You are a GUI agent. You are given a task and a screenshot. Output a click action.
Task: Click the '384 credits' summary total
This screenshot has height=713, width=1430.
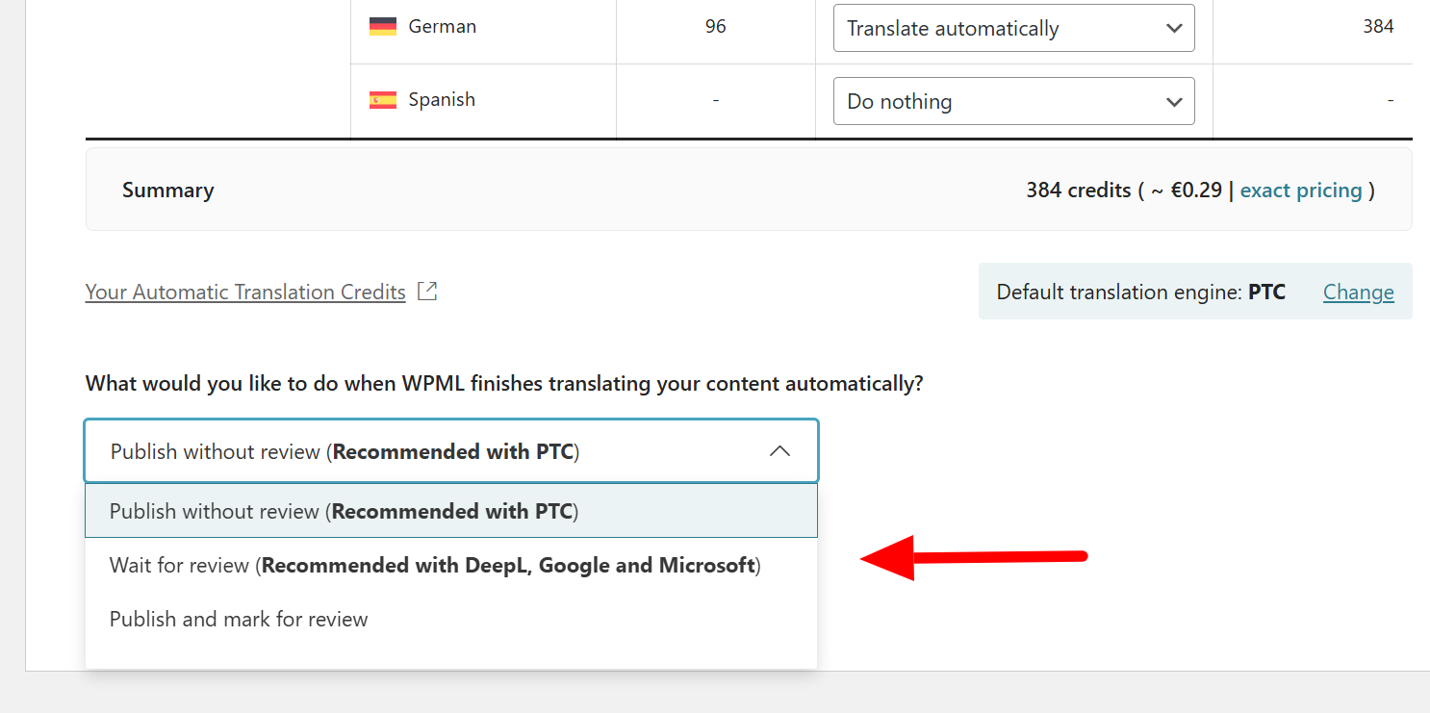1078,191
